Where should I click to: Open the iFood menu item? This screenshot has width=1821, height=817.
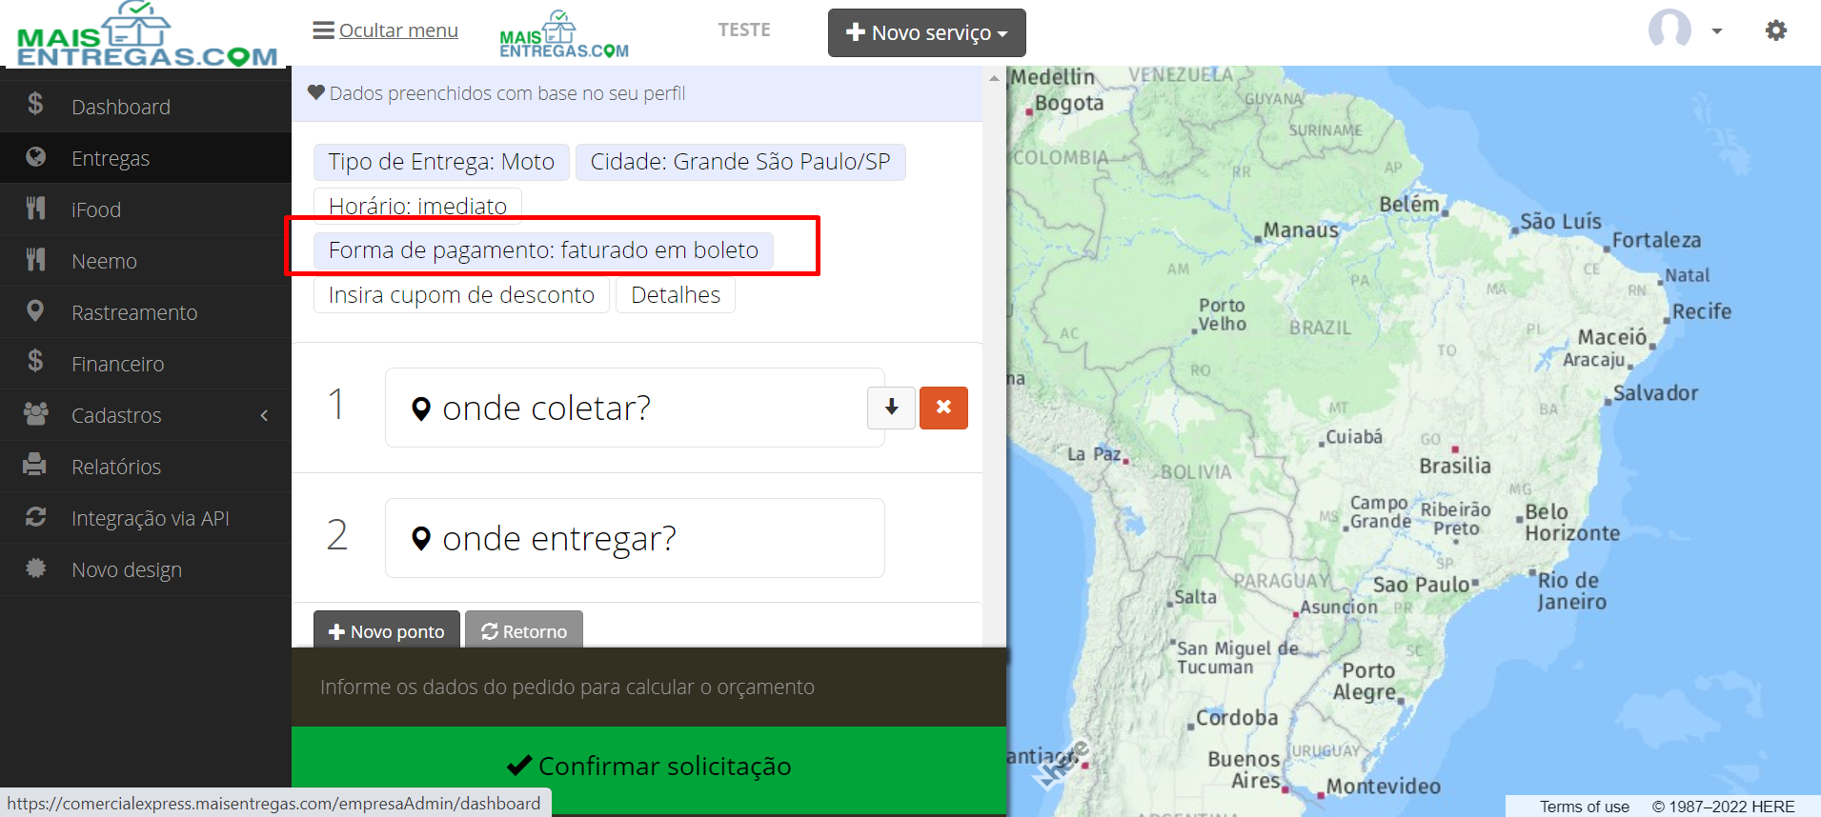tap(145, 209)
